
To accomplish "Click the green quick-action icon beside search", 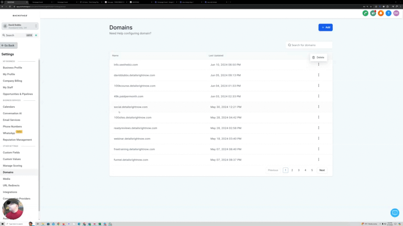I will coord(36,35).
